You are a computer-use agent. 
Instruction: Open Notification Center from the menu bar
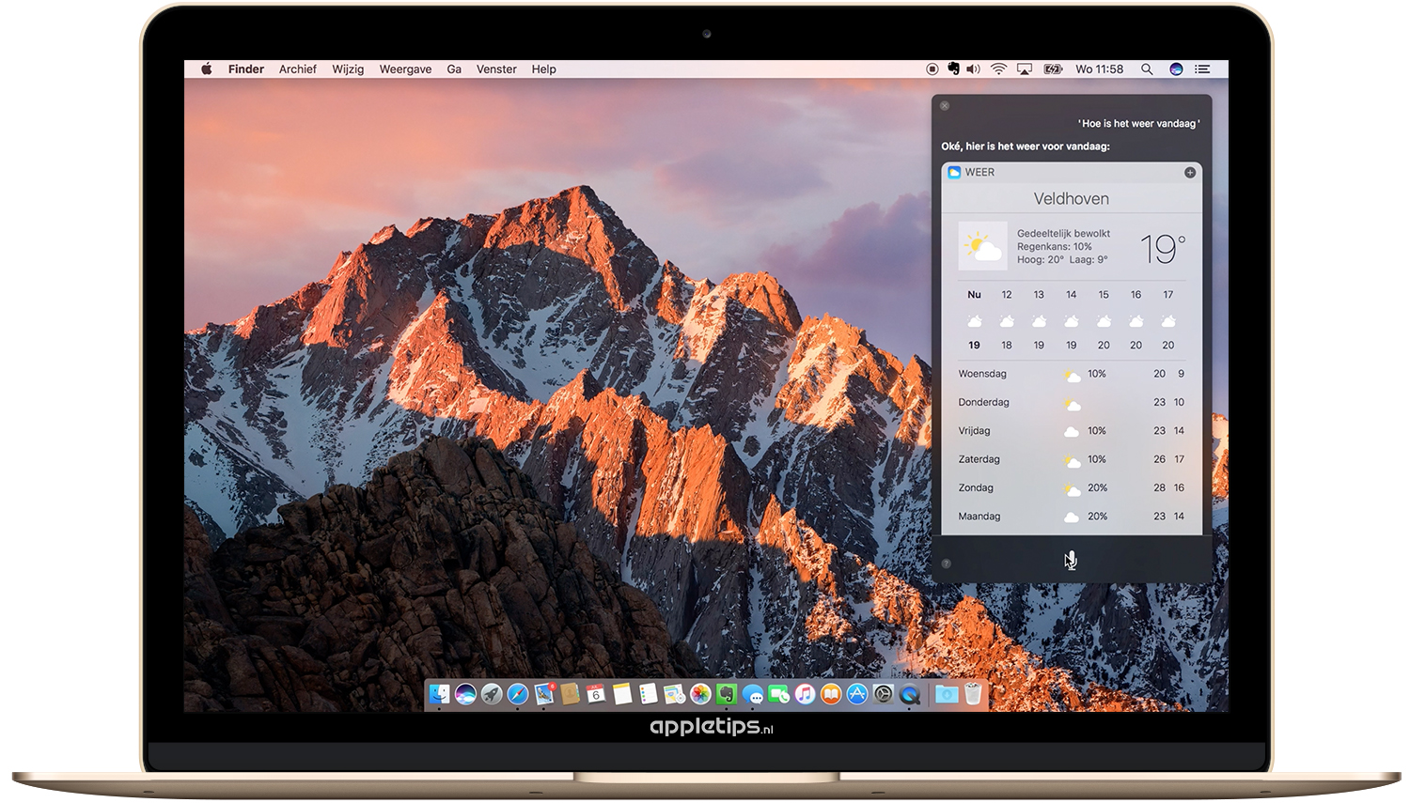(x=1202, y=69)
